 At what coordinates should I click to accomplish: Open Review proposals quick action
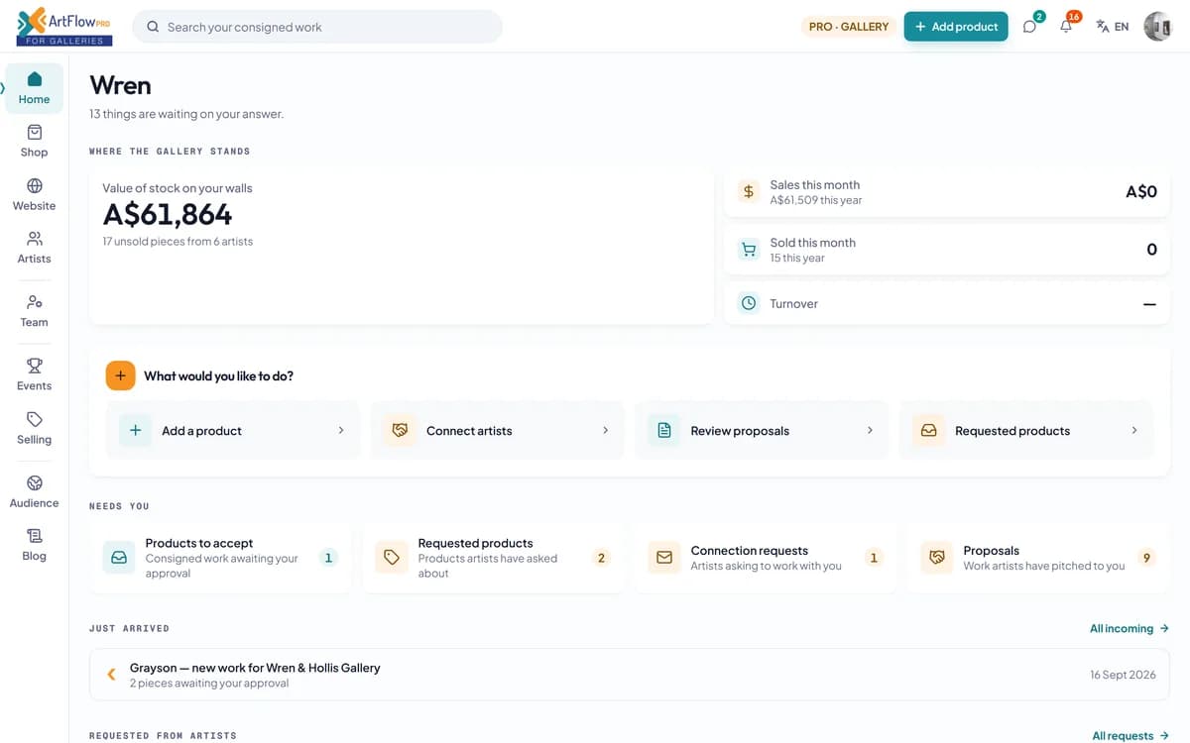(x=762, y=430)
